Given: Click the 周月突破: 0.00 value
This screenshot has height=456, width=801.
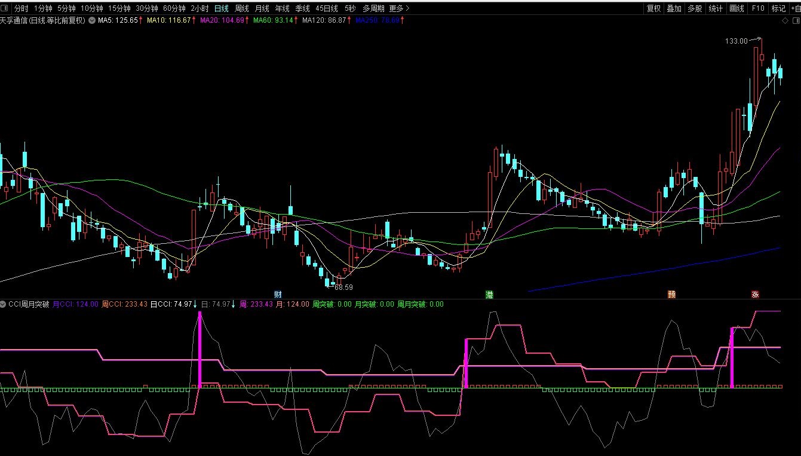Looking at the screenshot, I should click(x=421, y=304).
